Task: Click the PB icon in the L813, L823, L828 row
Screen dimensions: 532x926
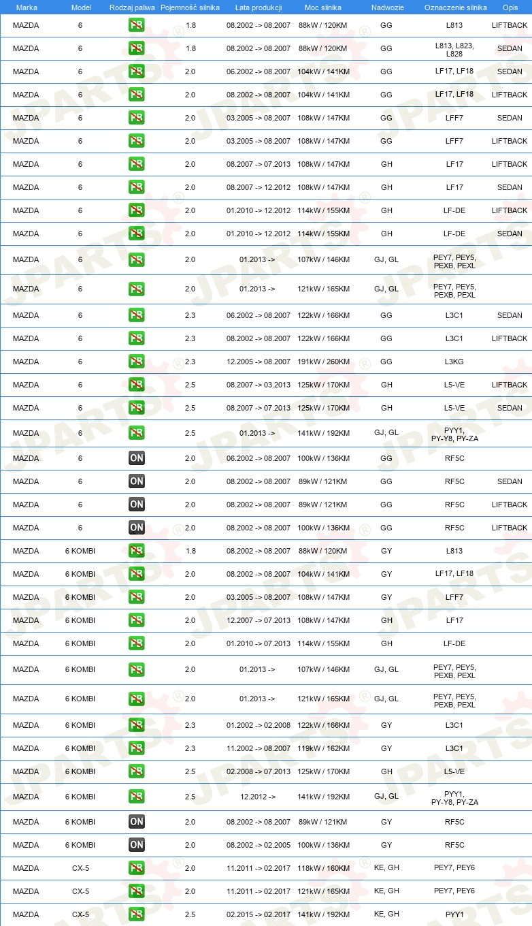Action: pos(137,49)
